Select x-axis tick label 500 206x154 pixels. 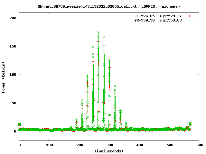coord(170,145)
